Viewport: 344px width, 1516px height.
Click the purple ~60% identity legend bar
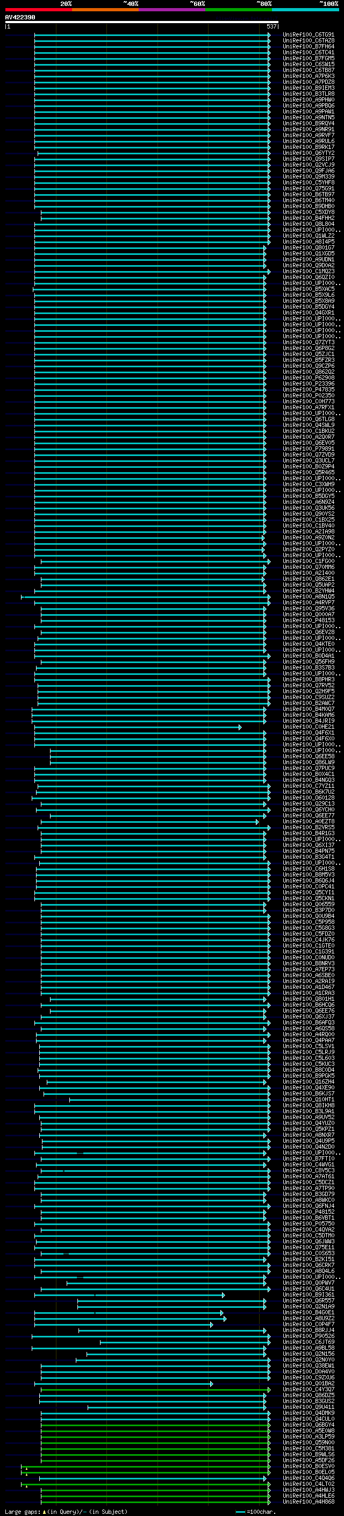pos(171,10)
